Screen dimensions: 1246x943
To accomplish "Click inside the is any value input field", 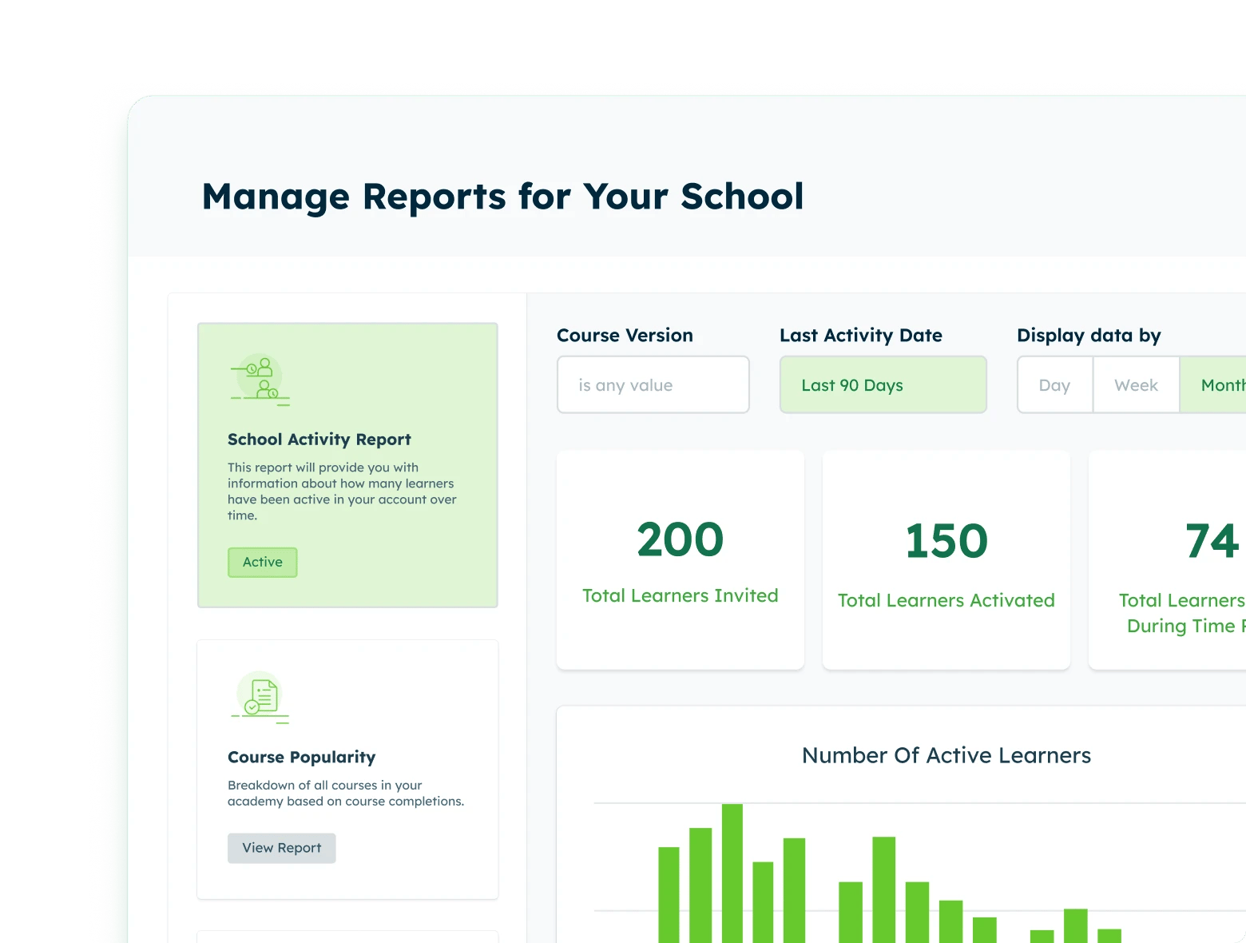I will pos(653,384).
